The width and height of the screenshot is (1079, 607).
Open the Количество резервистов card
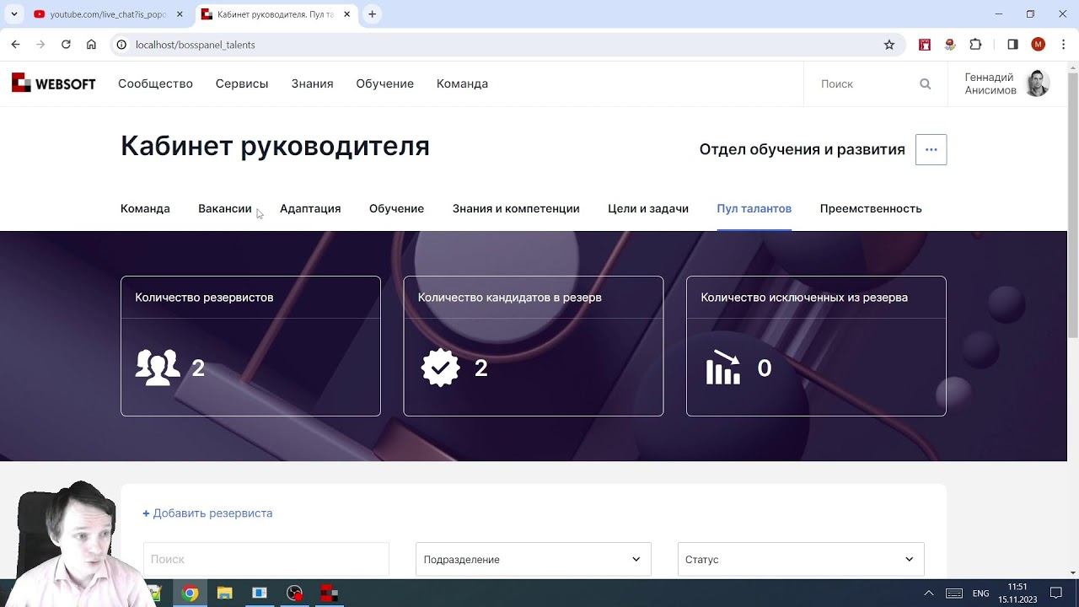tap(250, 346)
